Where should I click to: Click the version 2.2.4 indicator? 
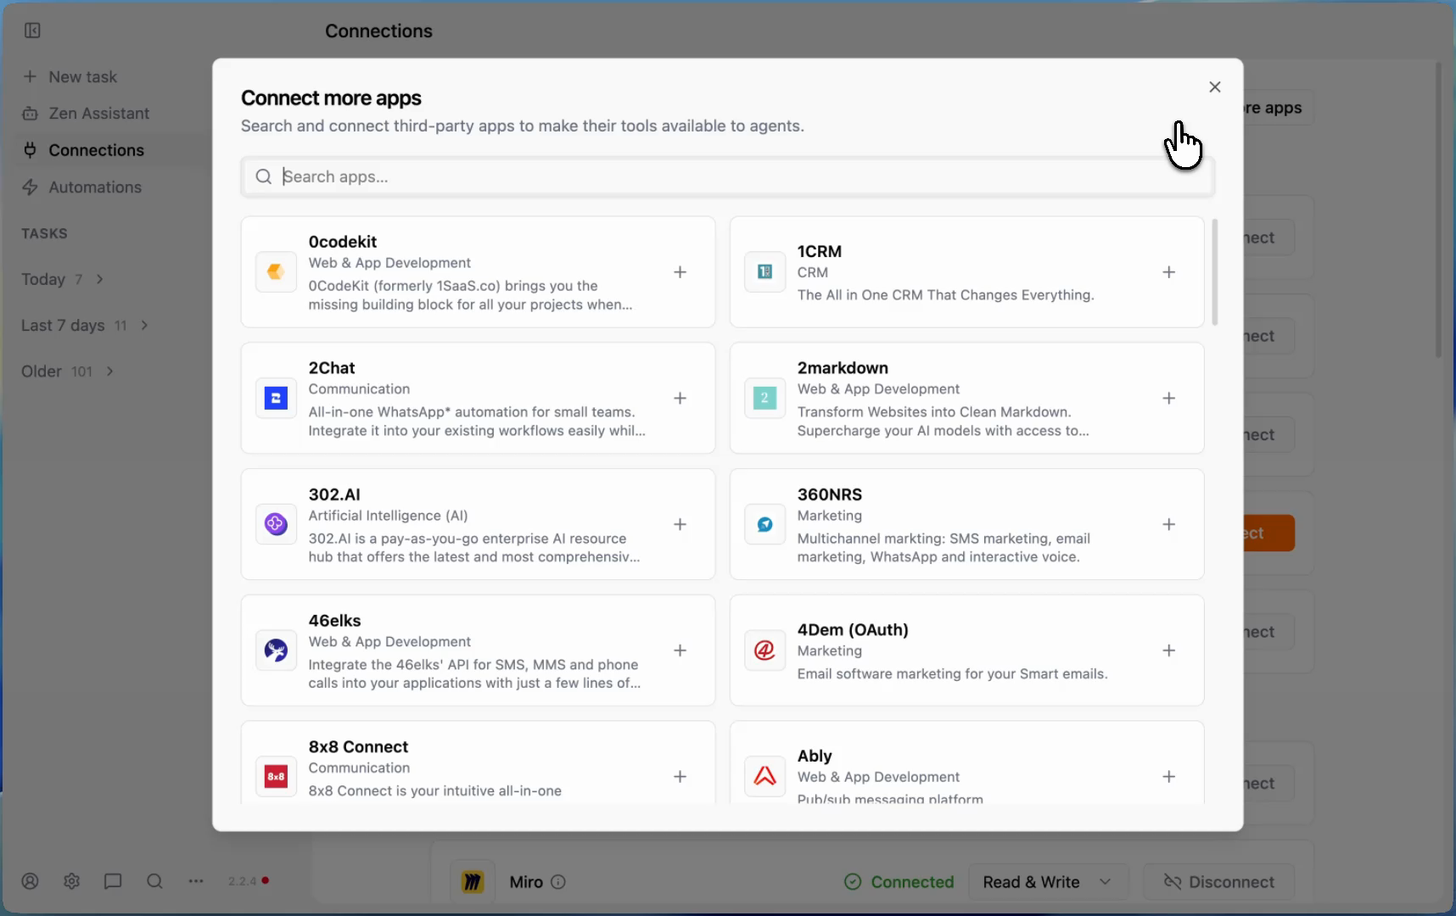pos(248,881)
